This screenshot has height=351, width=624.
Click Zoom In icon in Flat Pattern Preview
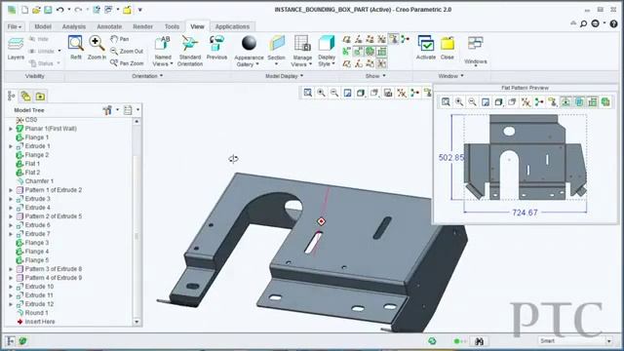click(459, 101)
